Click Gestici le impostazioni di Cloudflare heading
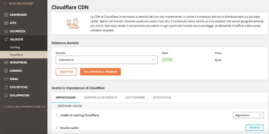The image size is (269, 134). coord(78,88)
